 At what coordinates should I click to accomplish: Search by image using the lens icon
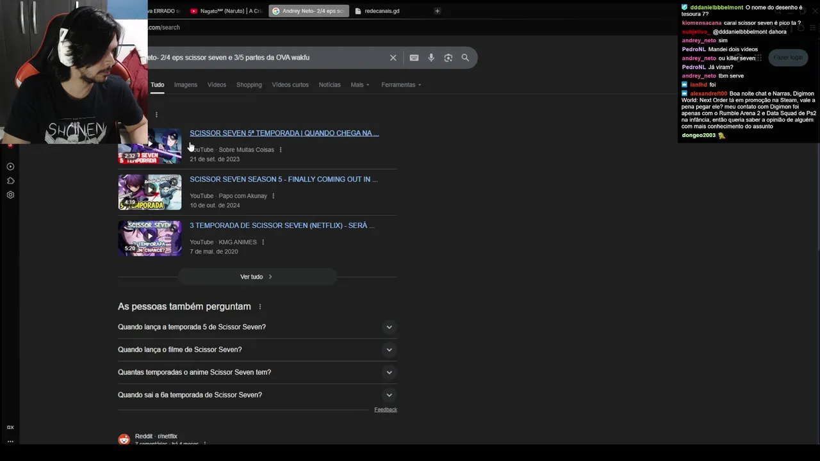448,58
